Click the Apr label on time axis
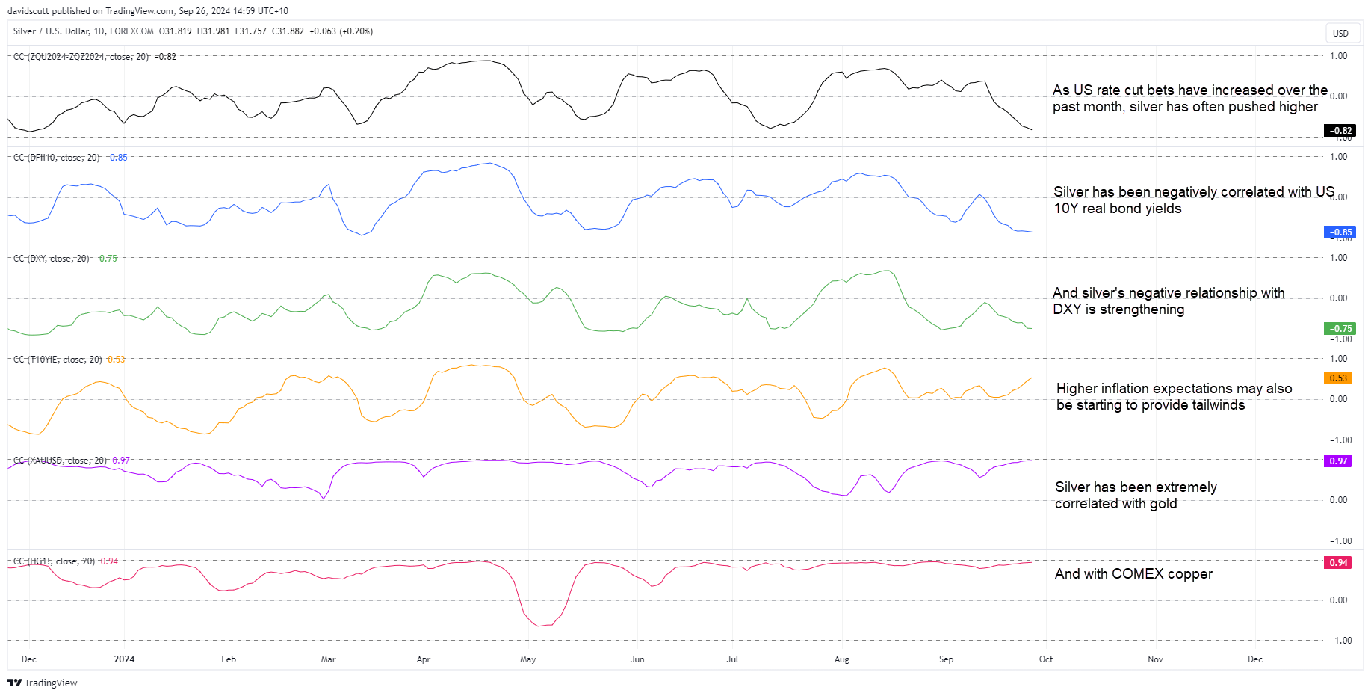Viewport: 1371px width, 696px height. pos(424,659)
